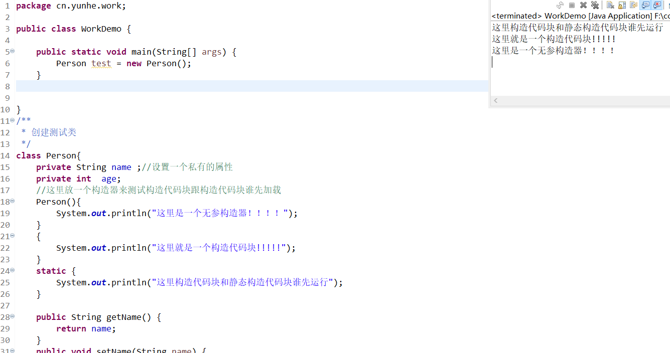Click string literal '这里是一个无参构造器' on line 19
Image resolution: width=670 pixels, height=353 pixels.
(220, 214)
